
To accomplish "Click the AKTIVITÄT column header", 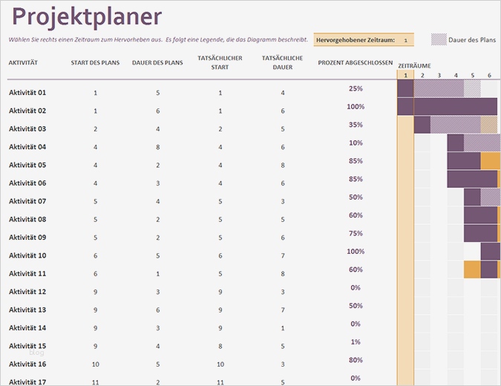I will click(24, 62).
